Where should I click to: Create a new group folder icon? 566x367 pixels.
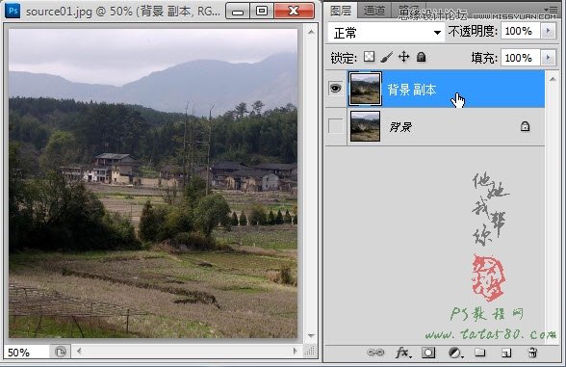pyautogui.click(x=479, y=353)
